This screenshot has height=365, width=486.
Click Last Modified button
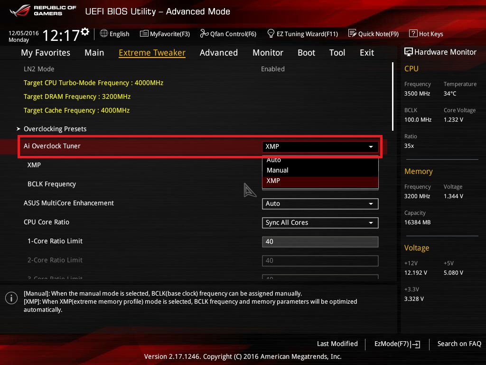(x=337, y=344)
